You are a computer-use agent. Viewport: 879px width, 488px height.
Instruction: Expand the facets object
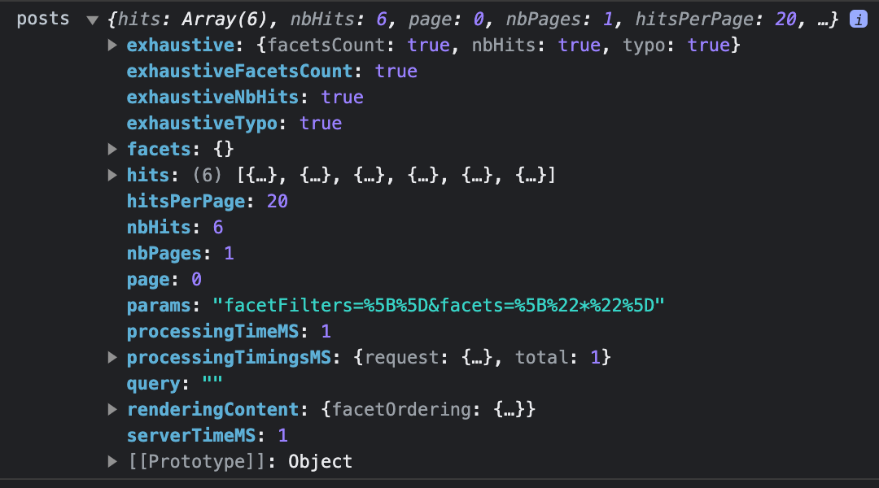coord(112,149)
